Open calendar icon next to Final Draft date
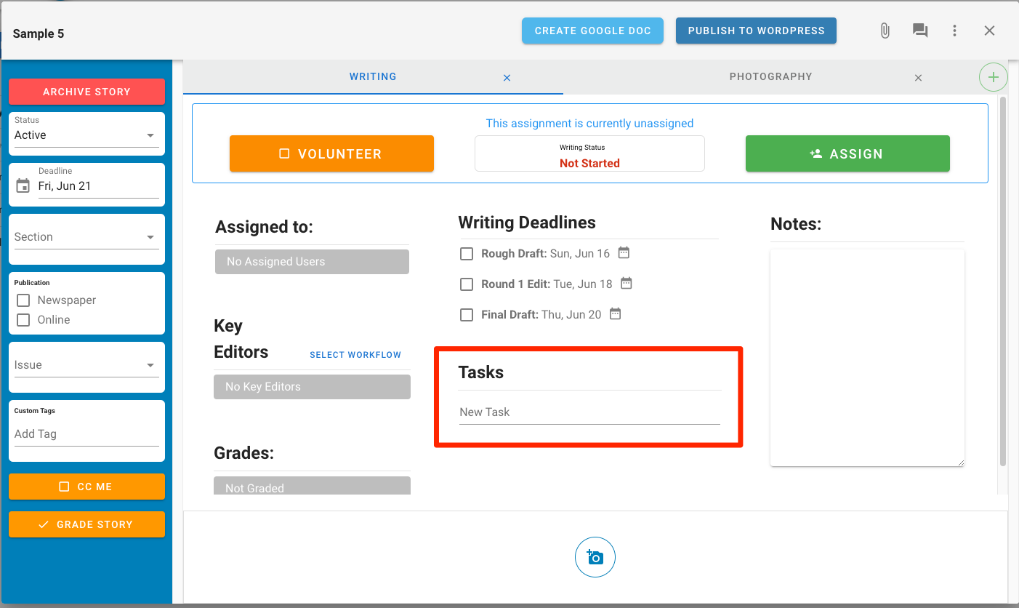This screenshot has width=1019, height=608. pos(615,314)
